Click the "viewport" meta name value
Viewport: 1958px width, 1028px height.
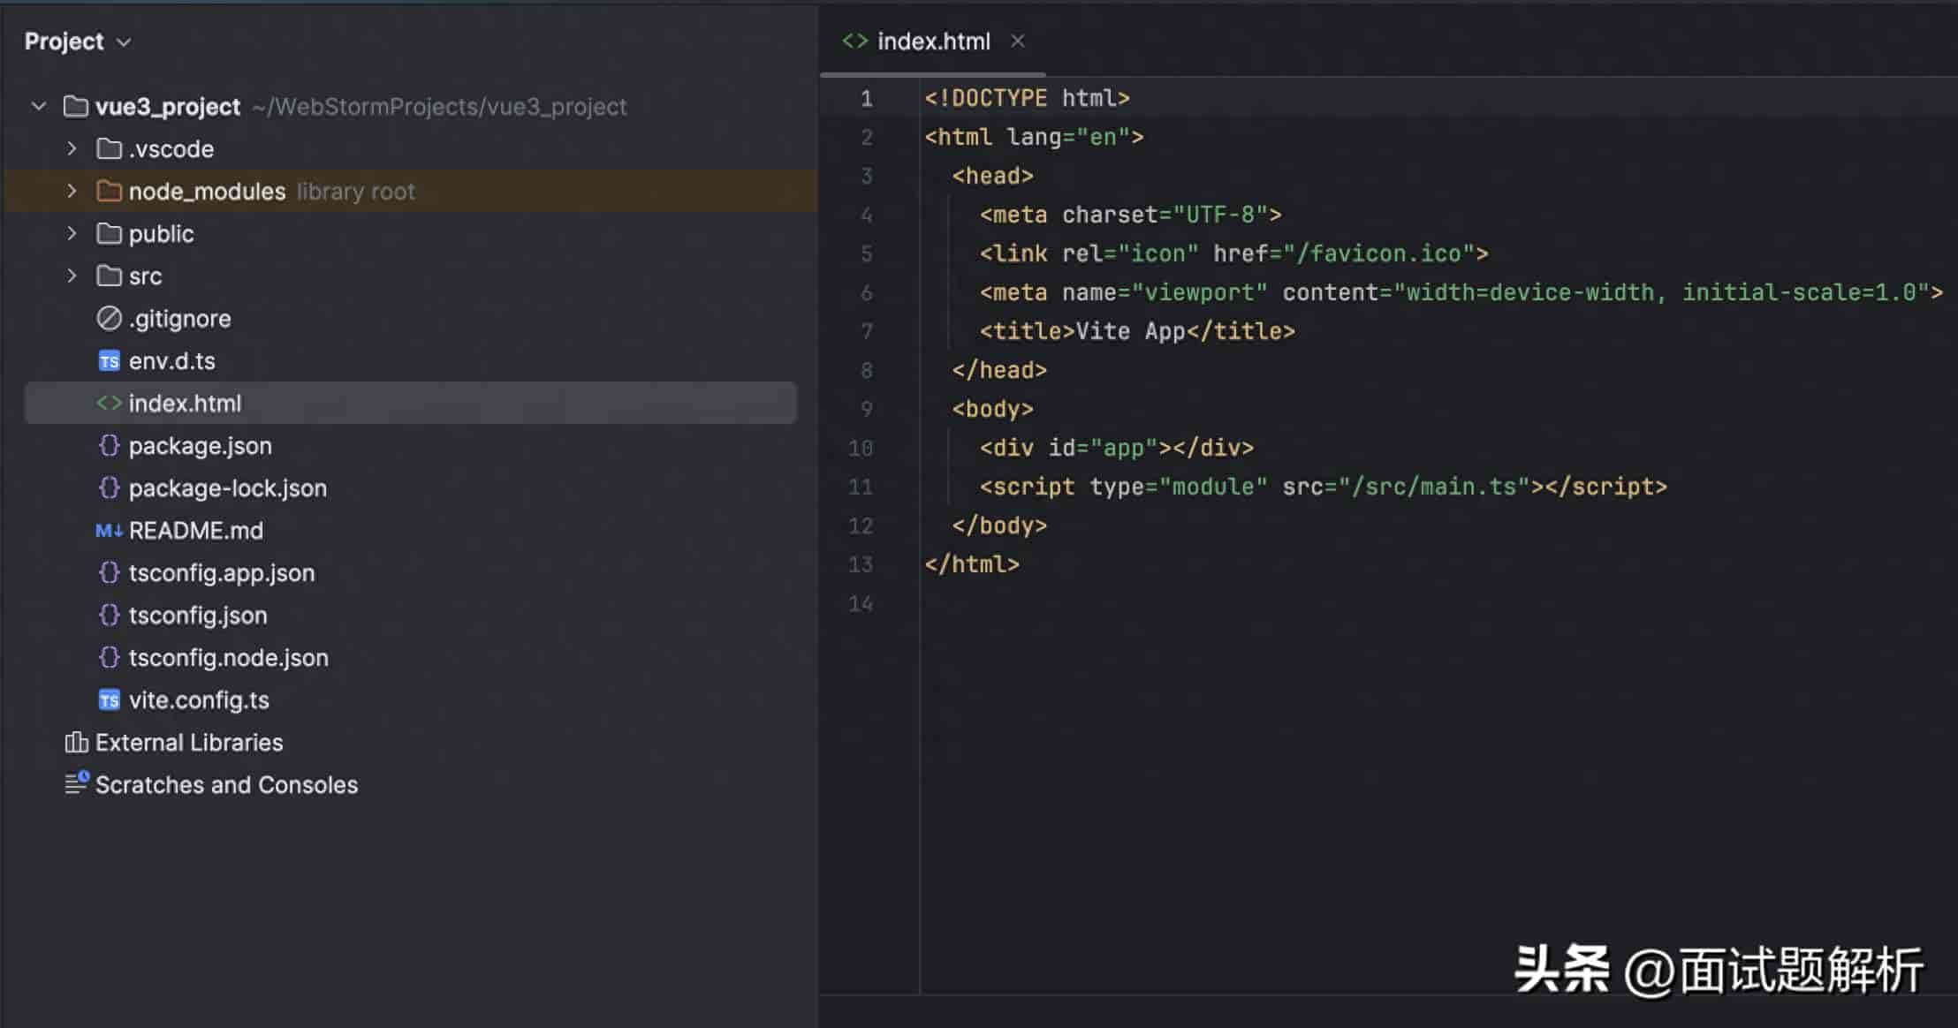tap(1200, 292)
